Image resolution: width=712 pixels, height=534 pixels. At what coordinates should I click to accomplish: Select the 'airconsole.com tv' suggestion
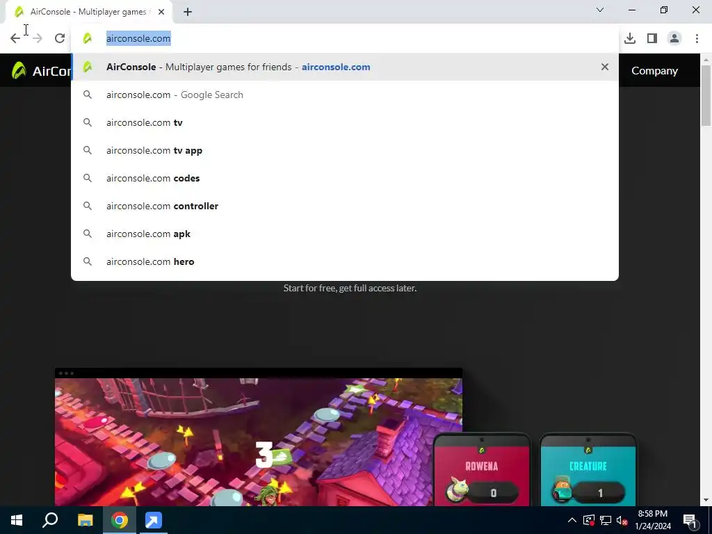point(345,122)
